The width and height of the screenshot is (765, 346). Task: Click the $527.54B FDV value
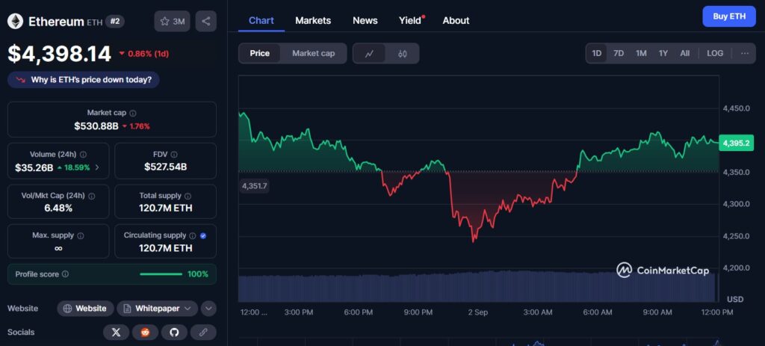pos(165,167)
